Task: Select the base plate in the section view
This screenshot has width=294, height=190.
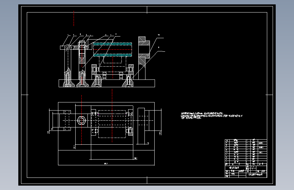Action: pyautogui.click(x=107, y=84)
